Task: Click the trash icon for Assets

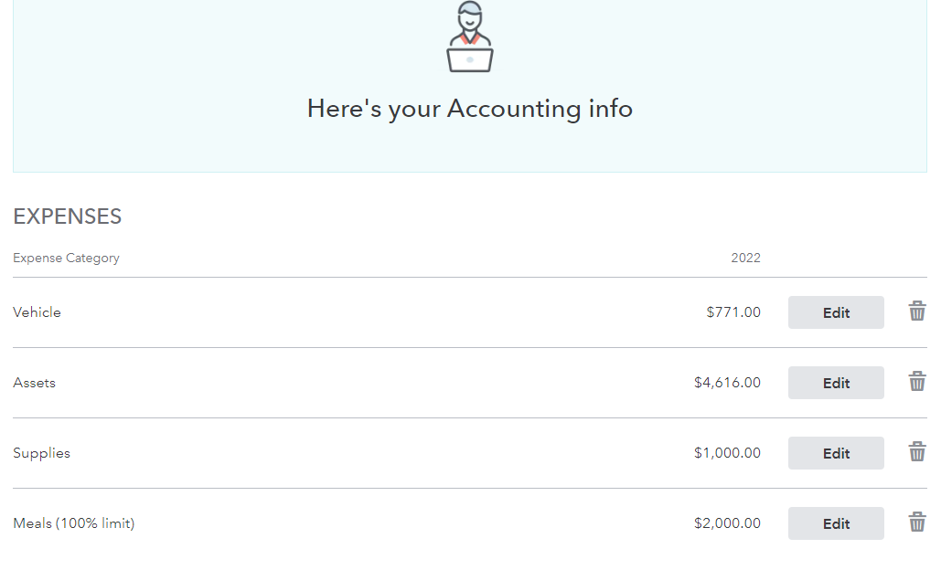Action: (916, 381)
